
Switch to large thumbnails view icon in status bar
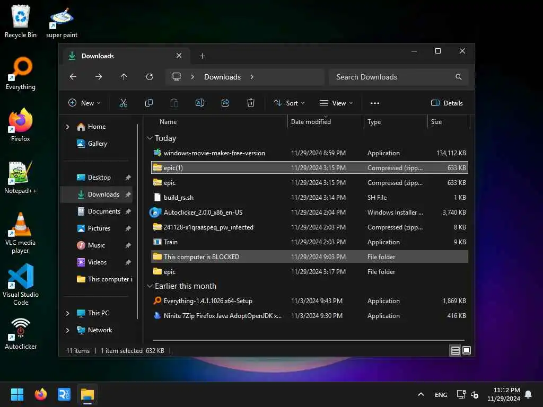pos(467,351)
